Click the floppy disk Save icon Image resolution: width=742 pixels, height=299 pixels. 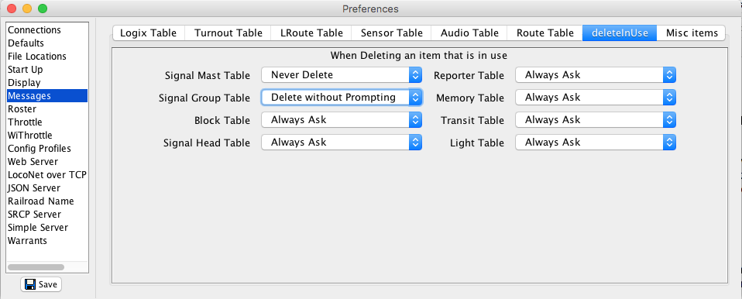pos(30,284)
